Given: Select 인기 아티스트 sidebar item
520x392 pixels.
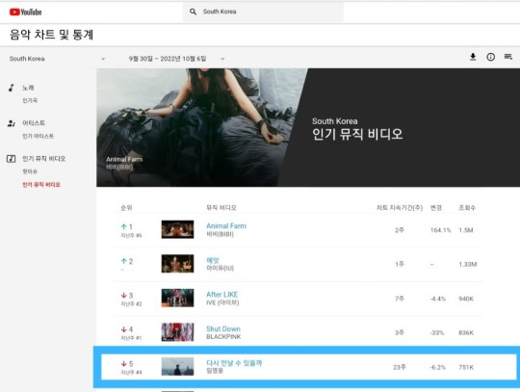Looking at the screenshot, I should coord(38,136).
